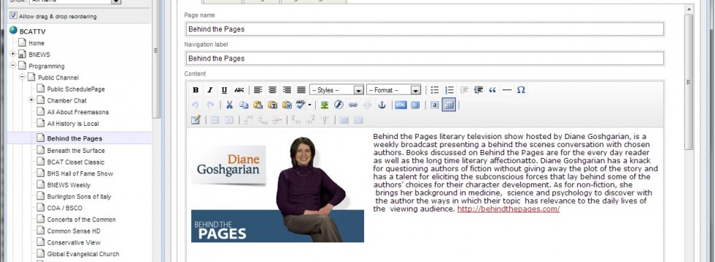Select Burlington Sons of Italy page

[79, 196]
